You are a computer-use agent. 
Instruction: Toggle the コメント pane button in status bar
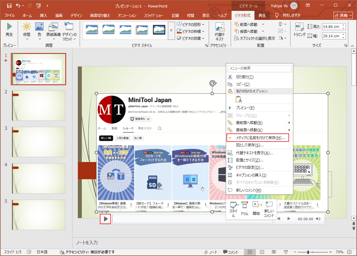point(231,252)
